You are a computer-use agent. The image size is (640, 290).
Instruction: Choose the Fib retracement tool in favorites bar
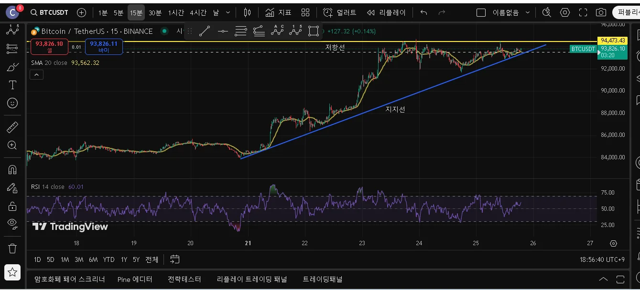pos(241,31)
